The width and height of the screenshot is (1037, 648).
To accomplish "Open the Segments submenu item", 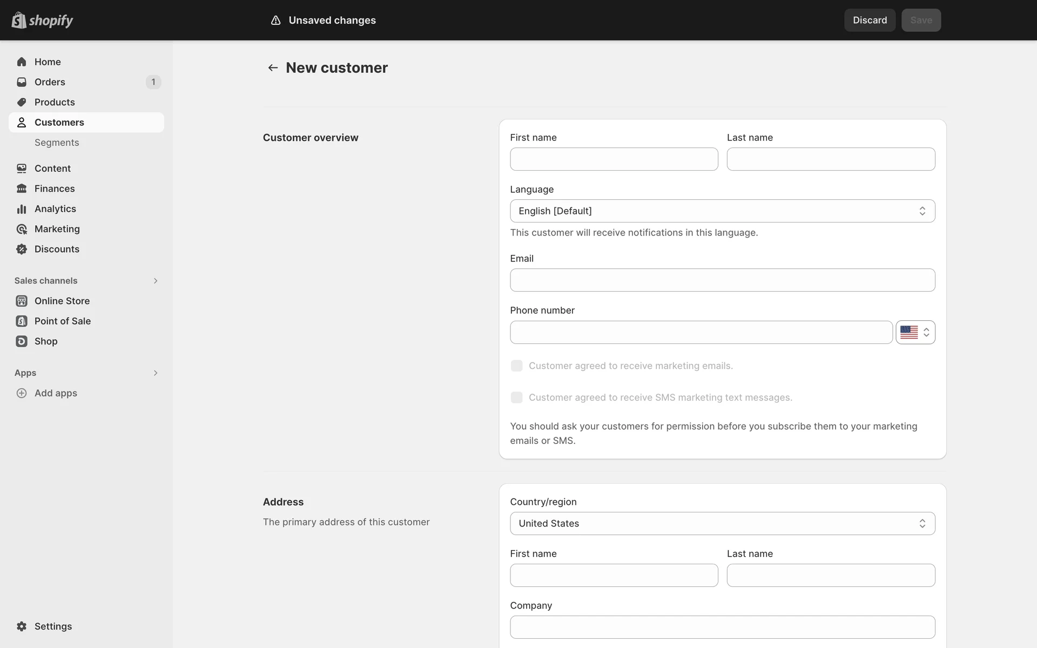I will click(57, 143).
